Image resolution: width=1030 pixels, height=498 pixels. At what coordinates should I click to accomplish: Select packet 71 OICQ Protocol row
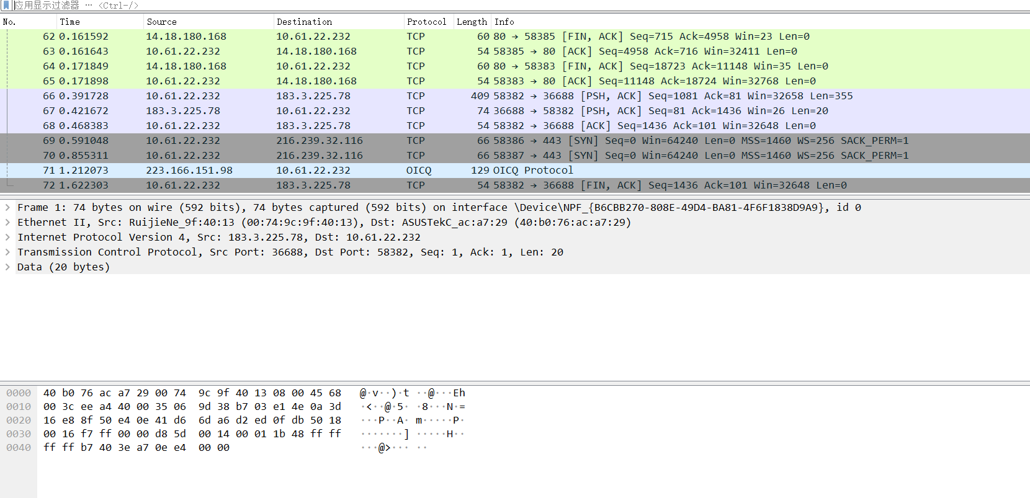pos(515,171)
